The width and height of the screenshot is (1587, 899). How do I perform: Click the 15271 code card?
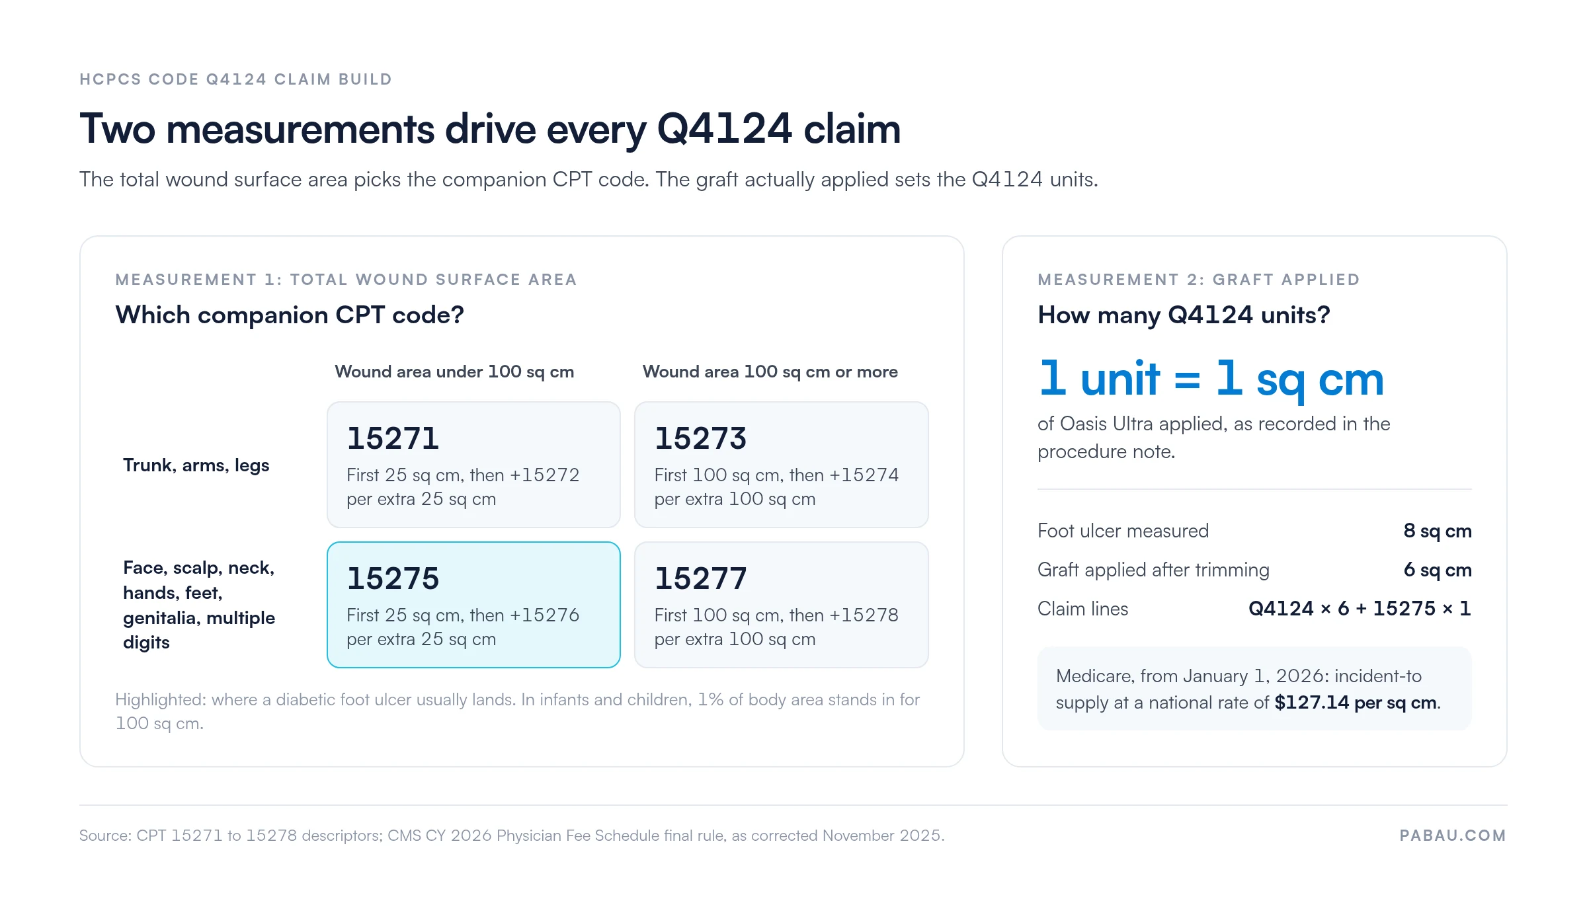coord(473,465)
